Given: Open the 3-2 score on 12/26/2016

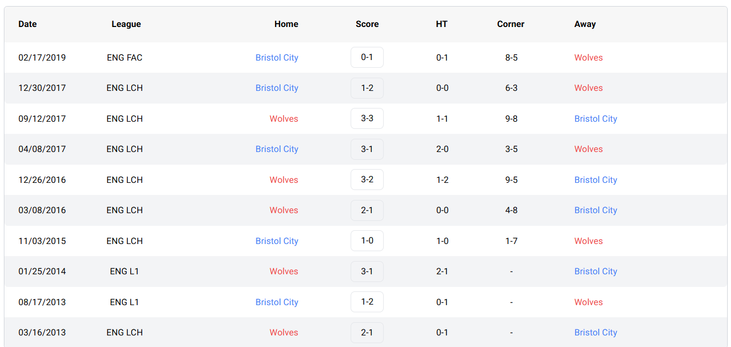Looking at the screenshot, I should 367,180.
